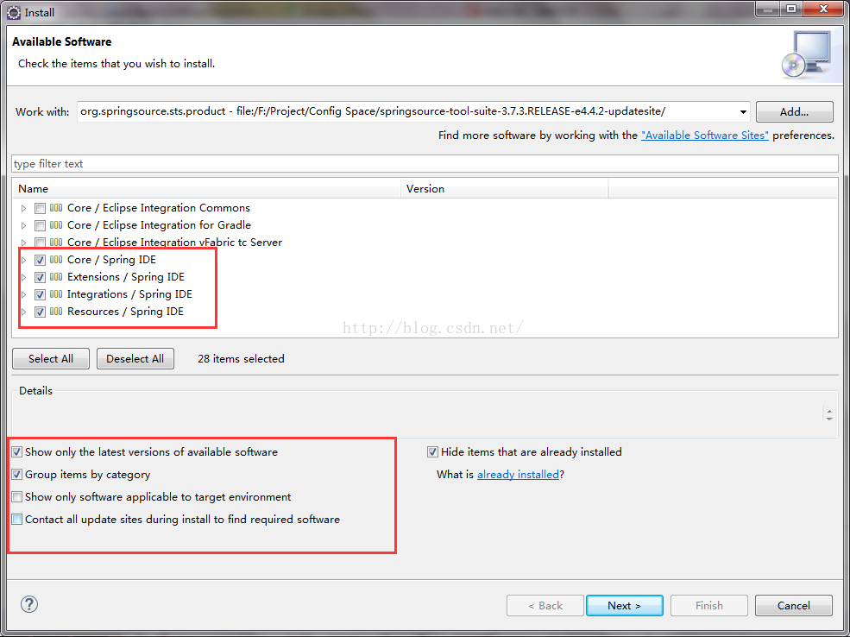This screenshot has height=637, width=850.
Task: Expand the Resources / Spring IDE node
Action: coord(24,312)
